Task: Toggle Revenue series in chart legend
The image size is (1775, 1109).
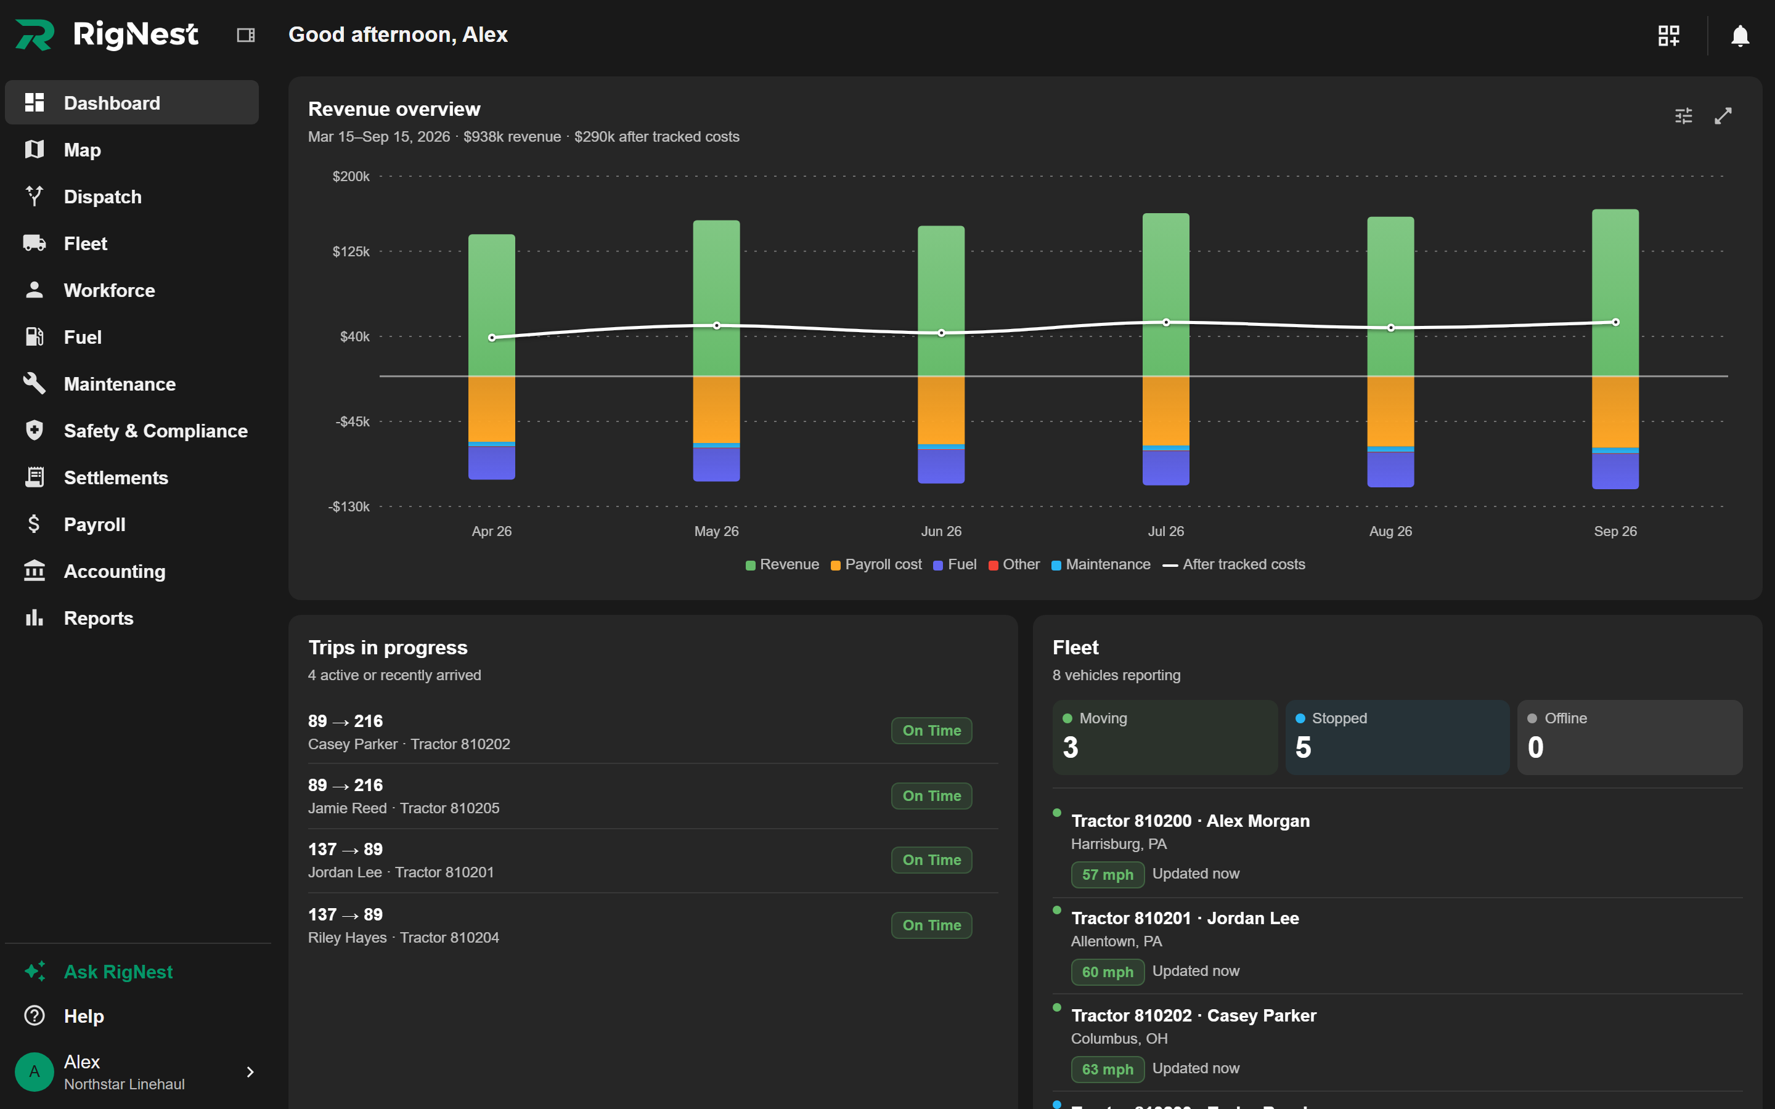Action: [x=782, y=565]
